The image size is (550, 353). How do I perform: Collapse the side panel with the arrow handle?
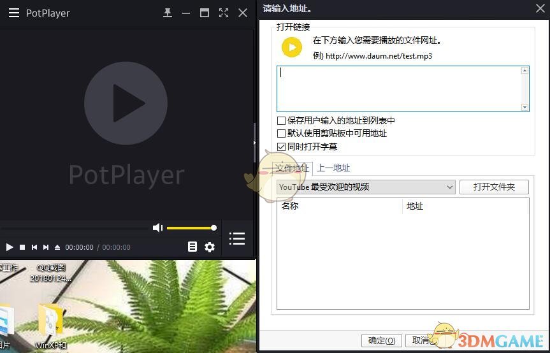pyautogui.click(x=255, y=143)
